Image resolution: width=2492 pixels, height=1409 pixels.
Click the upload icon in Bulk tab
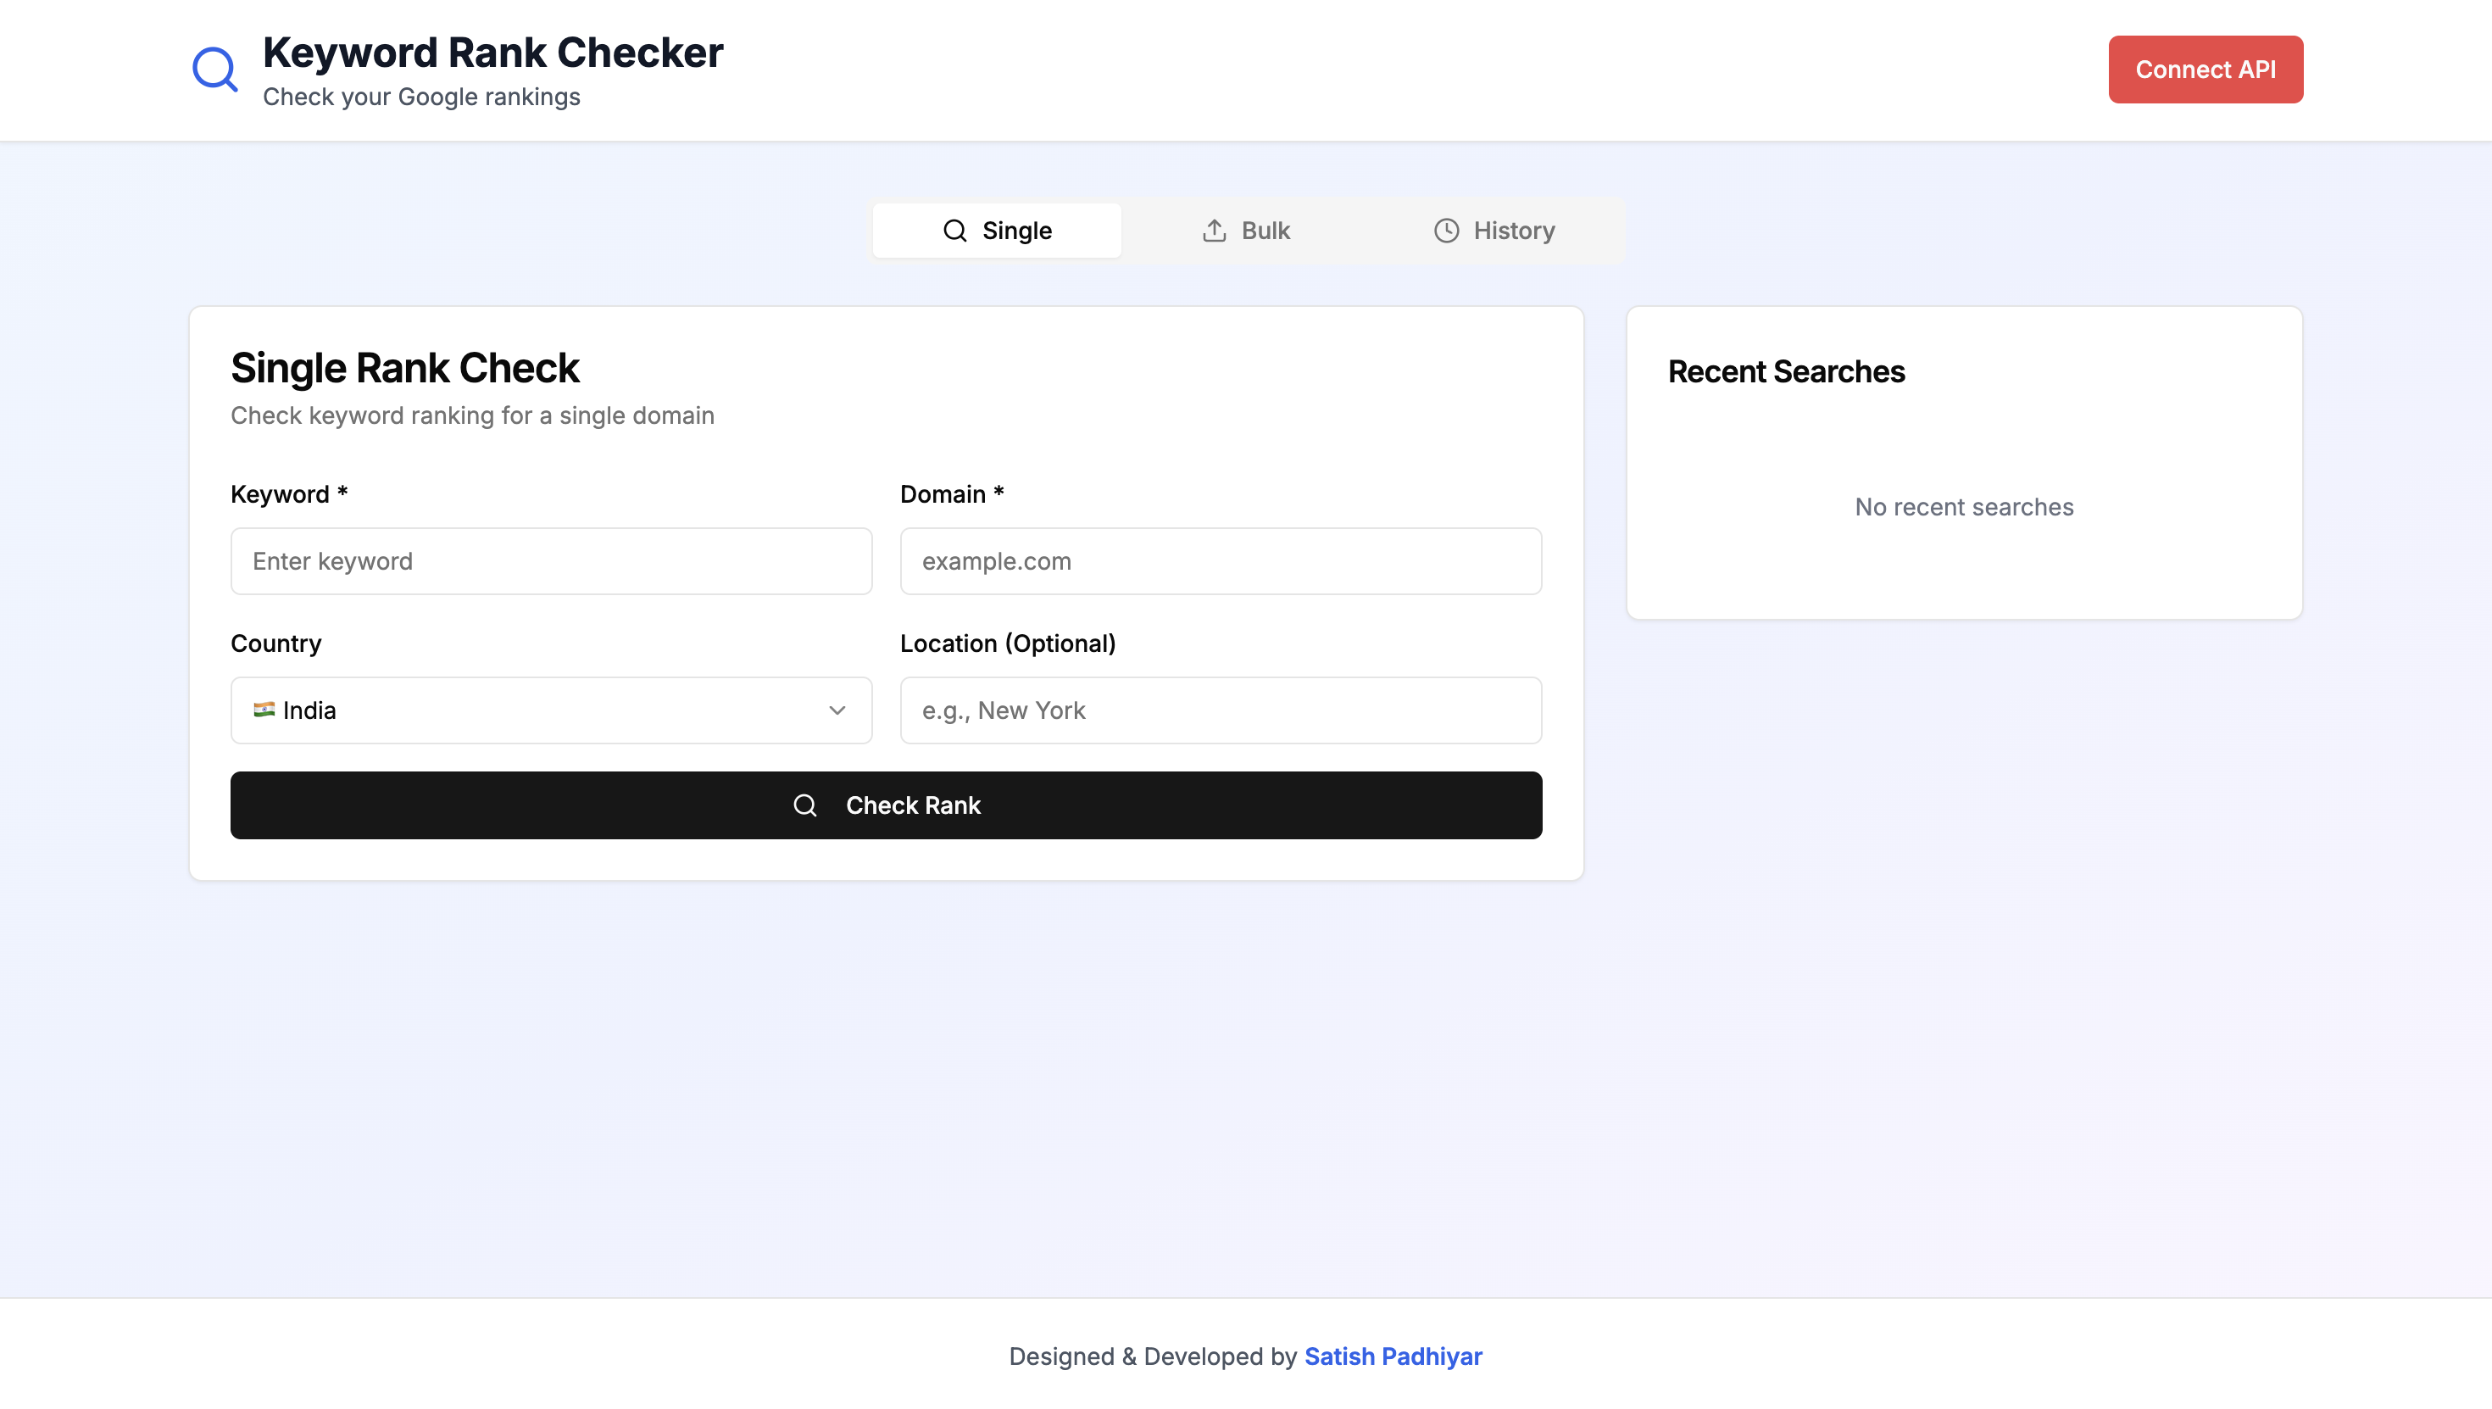(1214, 231)
